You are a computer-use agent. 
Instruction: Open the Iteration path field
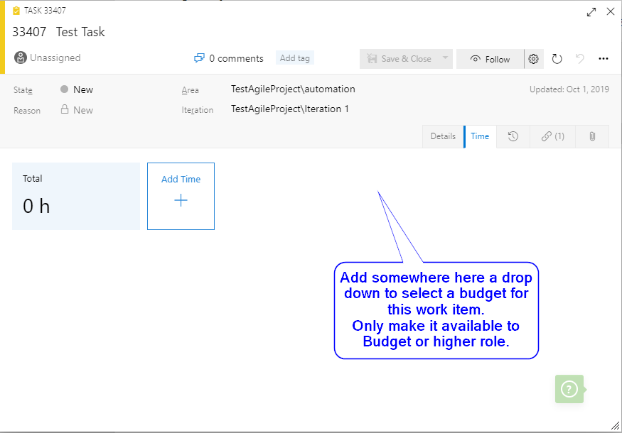[x=290, y=109]
